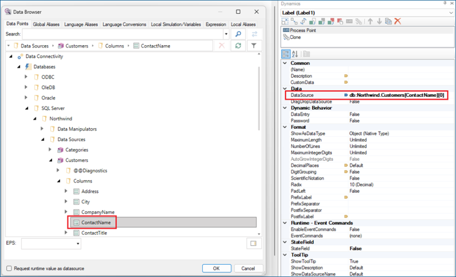This screenshot has width=456, height=277.
Task: Switch to the Global Aliases tab
Action: pos(46,24)
